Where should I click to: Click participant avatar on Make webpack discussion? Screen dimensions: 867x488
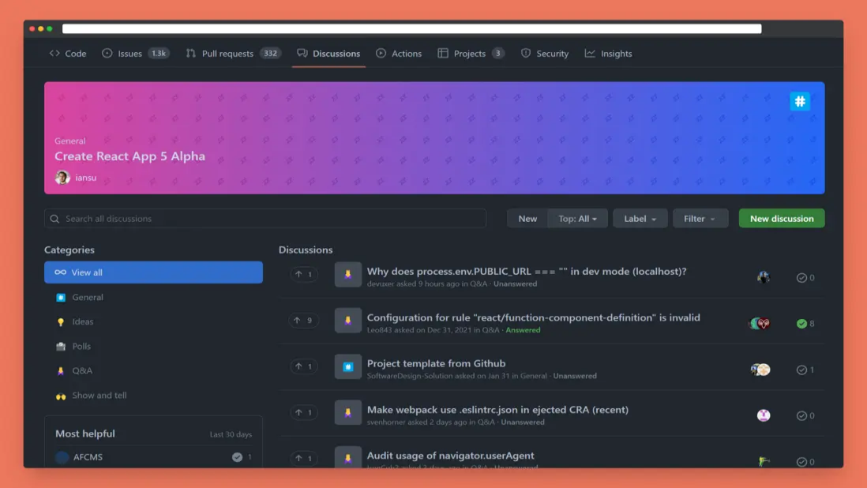pyautogui.click(x=764, y=415)
